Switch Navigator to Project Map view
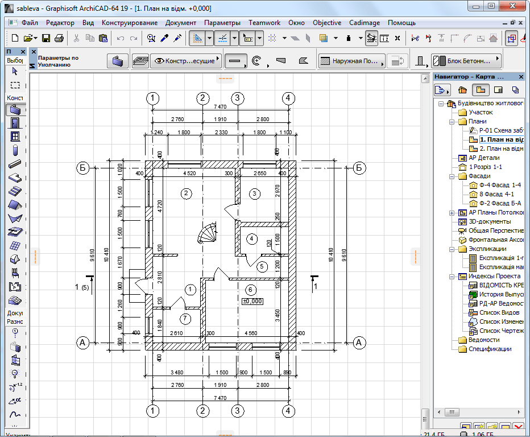This screenshot has height=437, width=530. [462, 90]
